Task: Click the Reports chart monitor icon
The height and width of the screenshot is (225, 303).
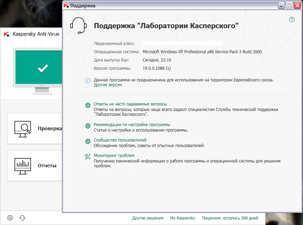Action: 23,166
